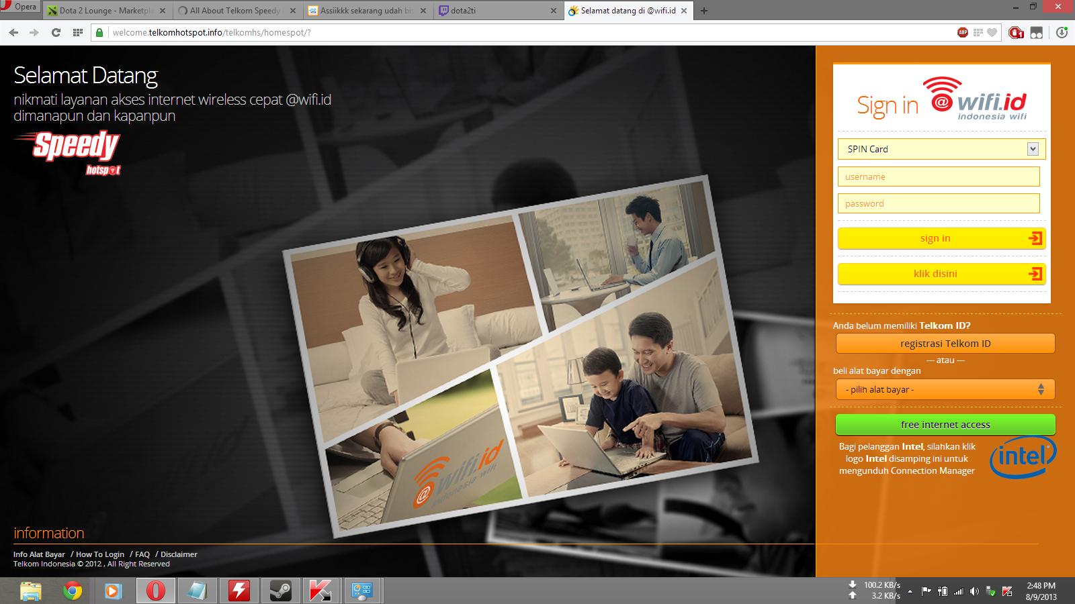Open the FAQ link
This screenshot has width=1075, height=604.
tap(142, 554)
